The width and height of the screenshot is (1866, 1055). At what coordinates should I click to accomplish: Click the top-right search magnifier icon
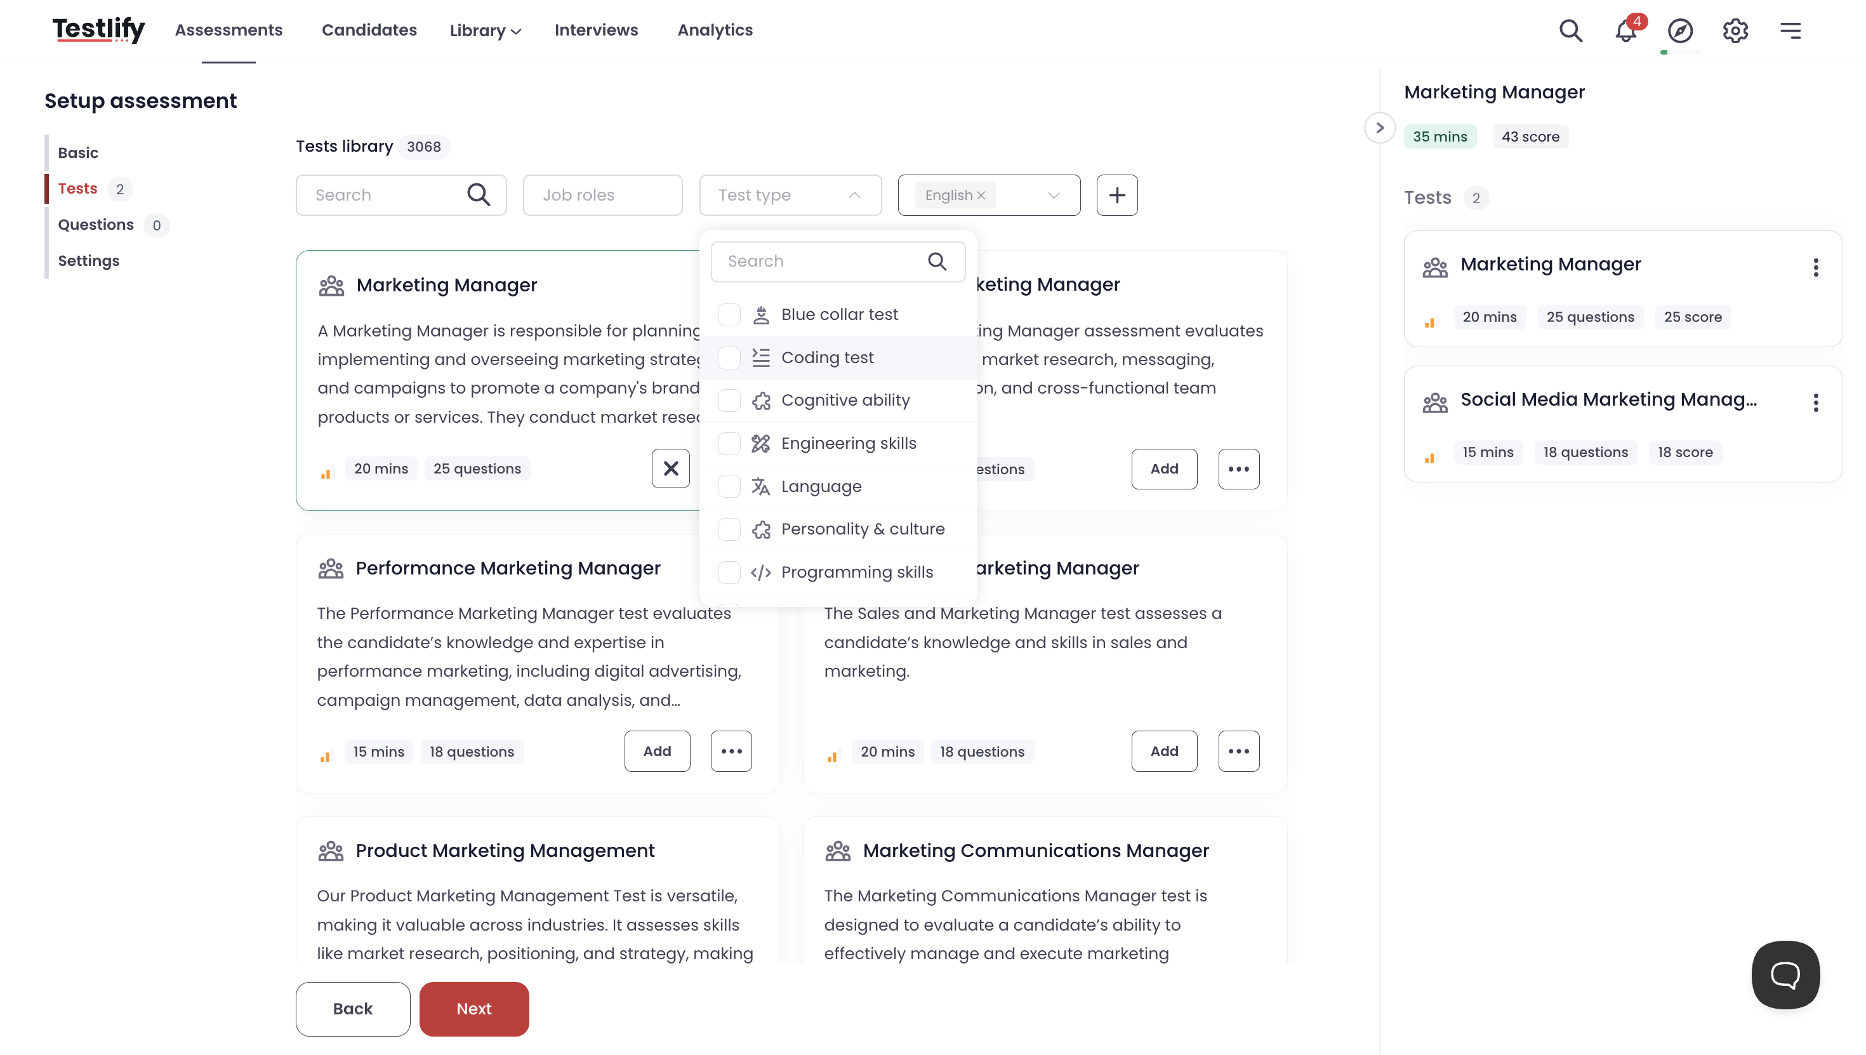pos(1570,31)
